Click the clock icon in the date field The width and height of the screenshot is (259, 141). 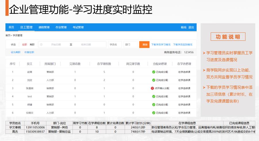coord(41,45)
